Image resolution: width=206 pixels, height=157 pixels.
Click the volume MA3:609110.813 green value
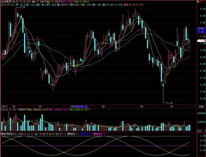click(79, 109)
